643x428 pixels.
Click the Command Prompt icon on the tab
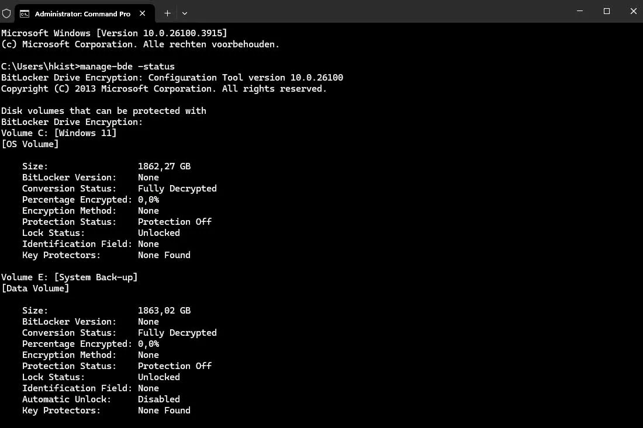click(25, 13)
